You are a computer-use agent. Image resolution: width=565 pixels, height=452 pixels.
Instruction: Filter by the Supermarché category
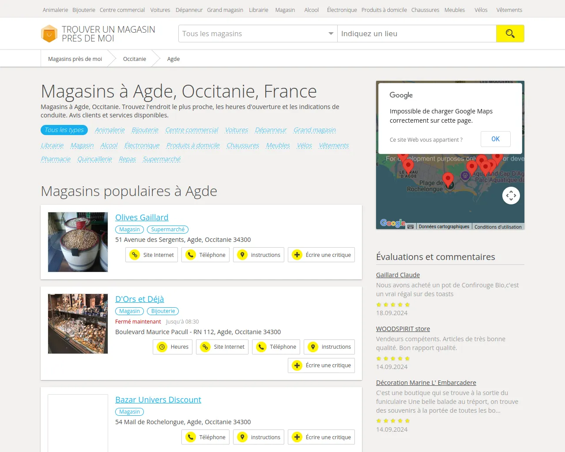coord(162,159)
